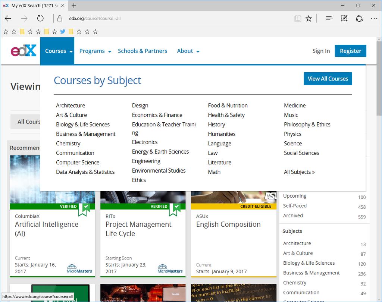Open a new tab with plus button
Screen dimensions: 382x302
[x=74, y=6]
